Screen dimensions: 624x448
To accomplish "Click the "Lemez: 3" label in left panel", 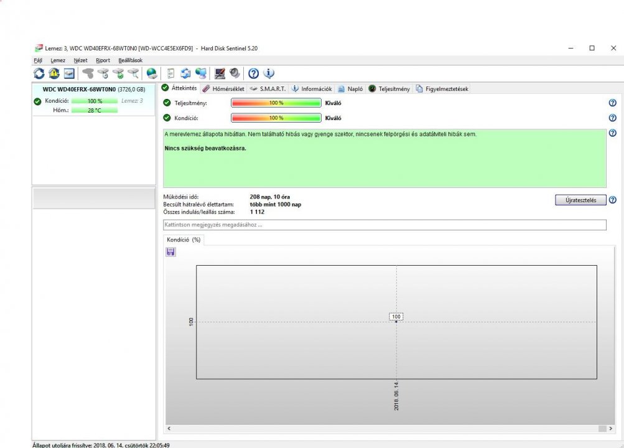I will 132,101.
